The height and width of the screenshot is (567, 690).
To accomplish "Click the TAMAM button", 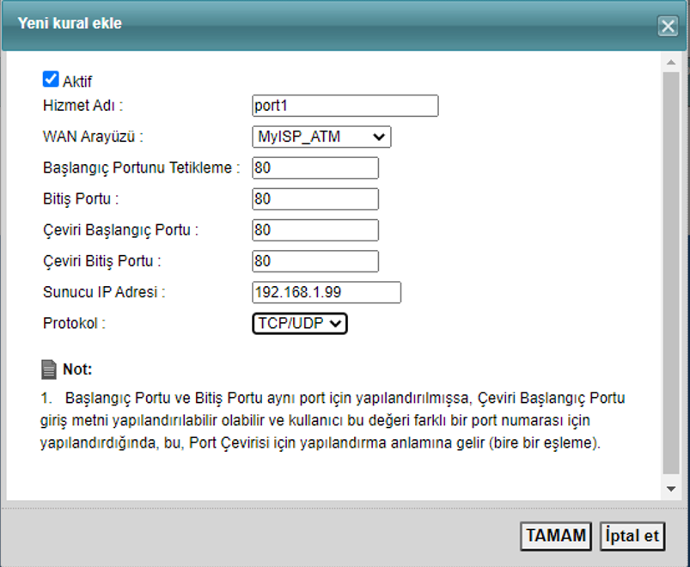I will [556, 536].
